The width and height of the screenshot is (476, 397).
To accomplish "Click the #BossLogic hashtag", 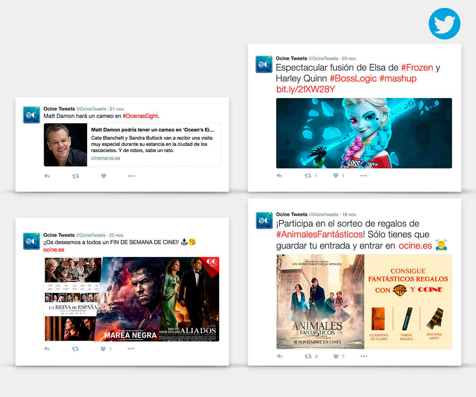I will tap(353, 78).
